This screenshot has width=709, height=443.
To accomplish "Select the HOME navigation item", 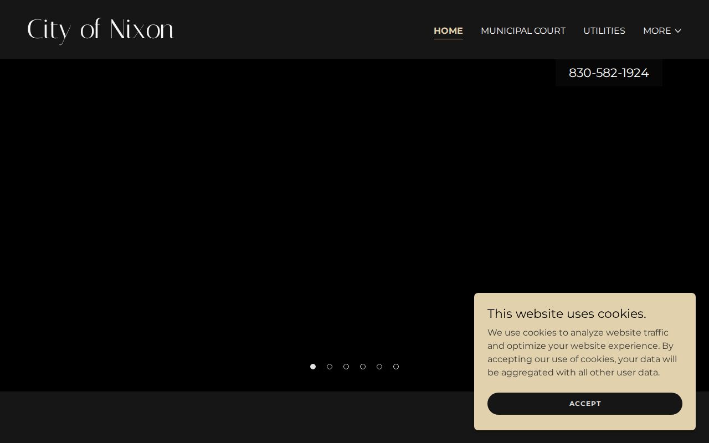I will pos(448,31).
